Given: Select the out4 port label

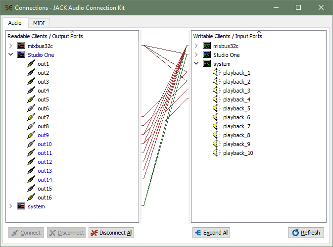Looking at the screenshot, I should 44,91.
